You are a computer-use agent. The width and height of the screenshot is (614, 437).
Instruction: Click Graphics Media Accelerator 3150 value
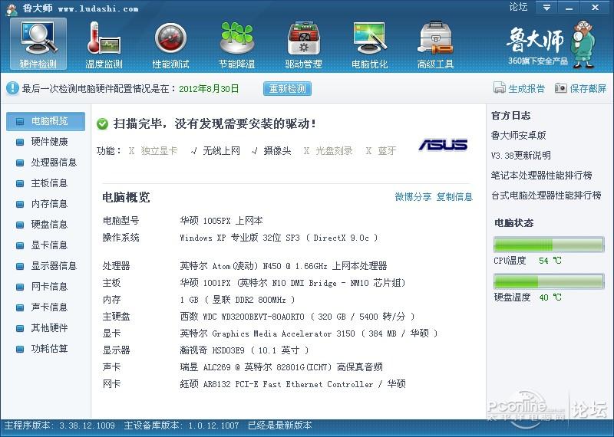[x=309, y=333]
